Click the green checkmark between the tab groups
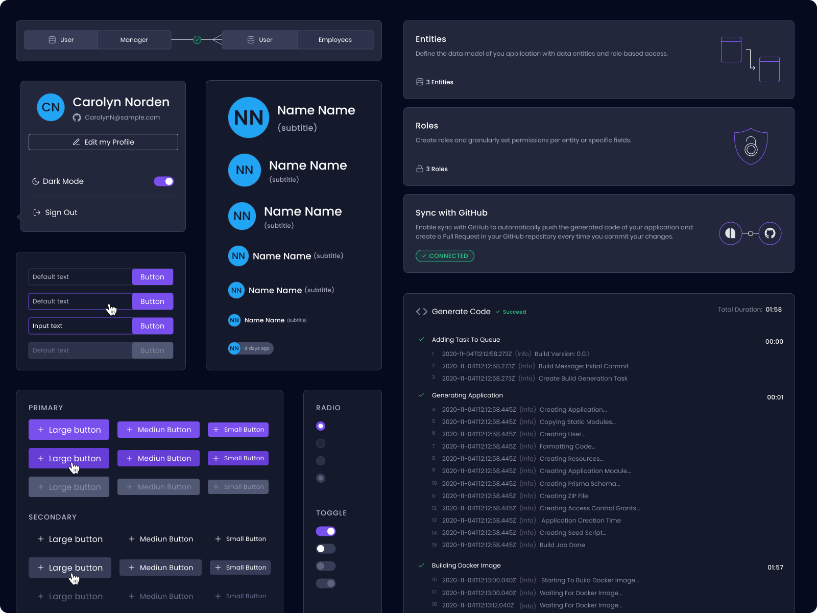817x613 pixels. click(x=196, y=39)
